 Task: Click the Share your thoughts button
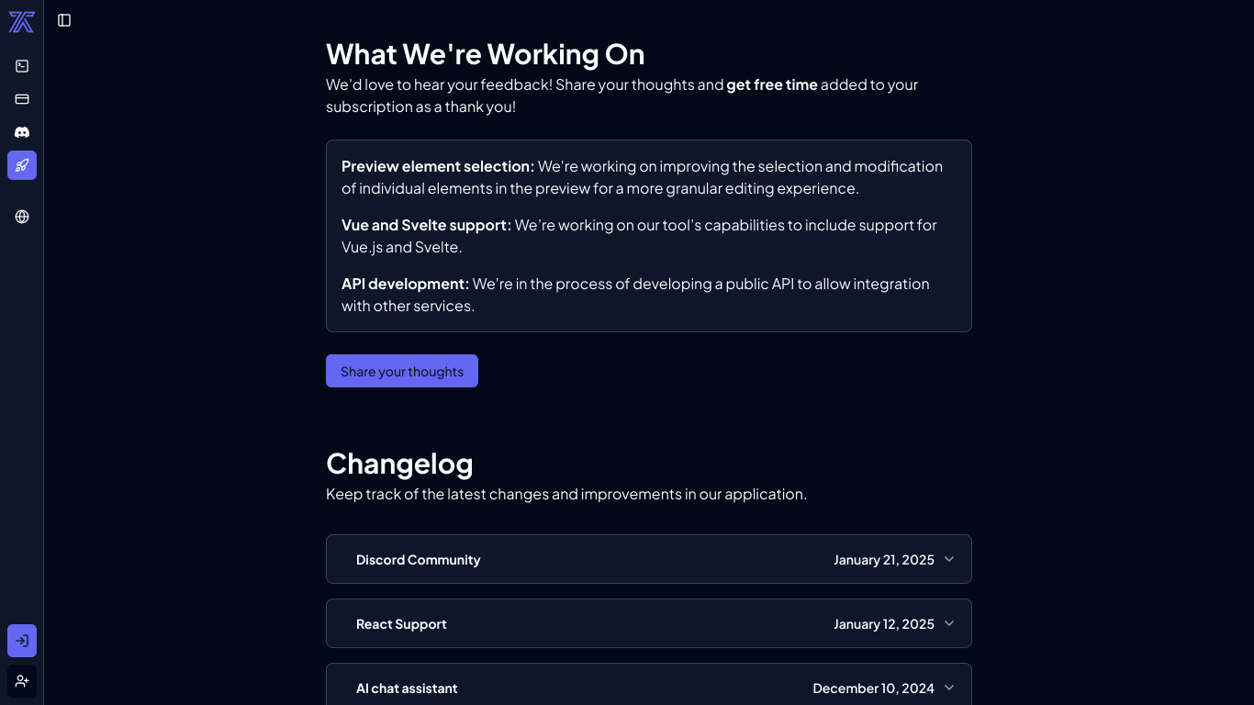[402, 371]
